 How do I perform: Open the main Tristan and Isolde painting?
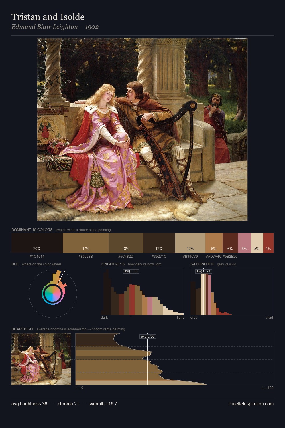[x=142, y=130]
